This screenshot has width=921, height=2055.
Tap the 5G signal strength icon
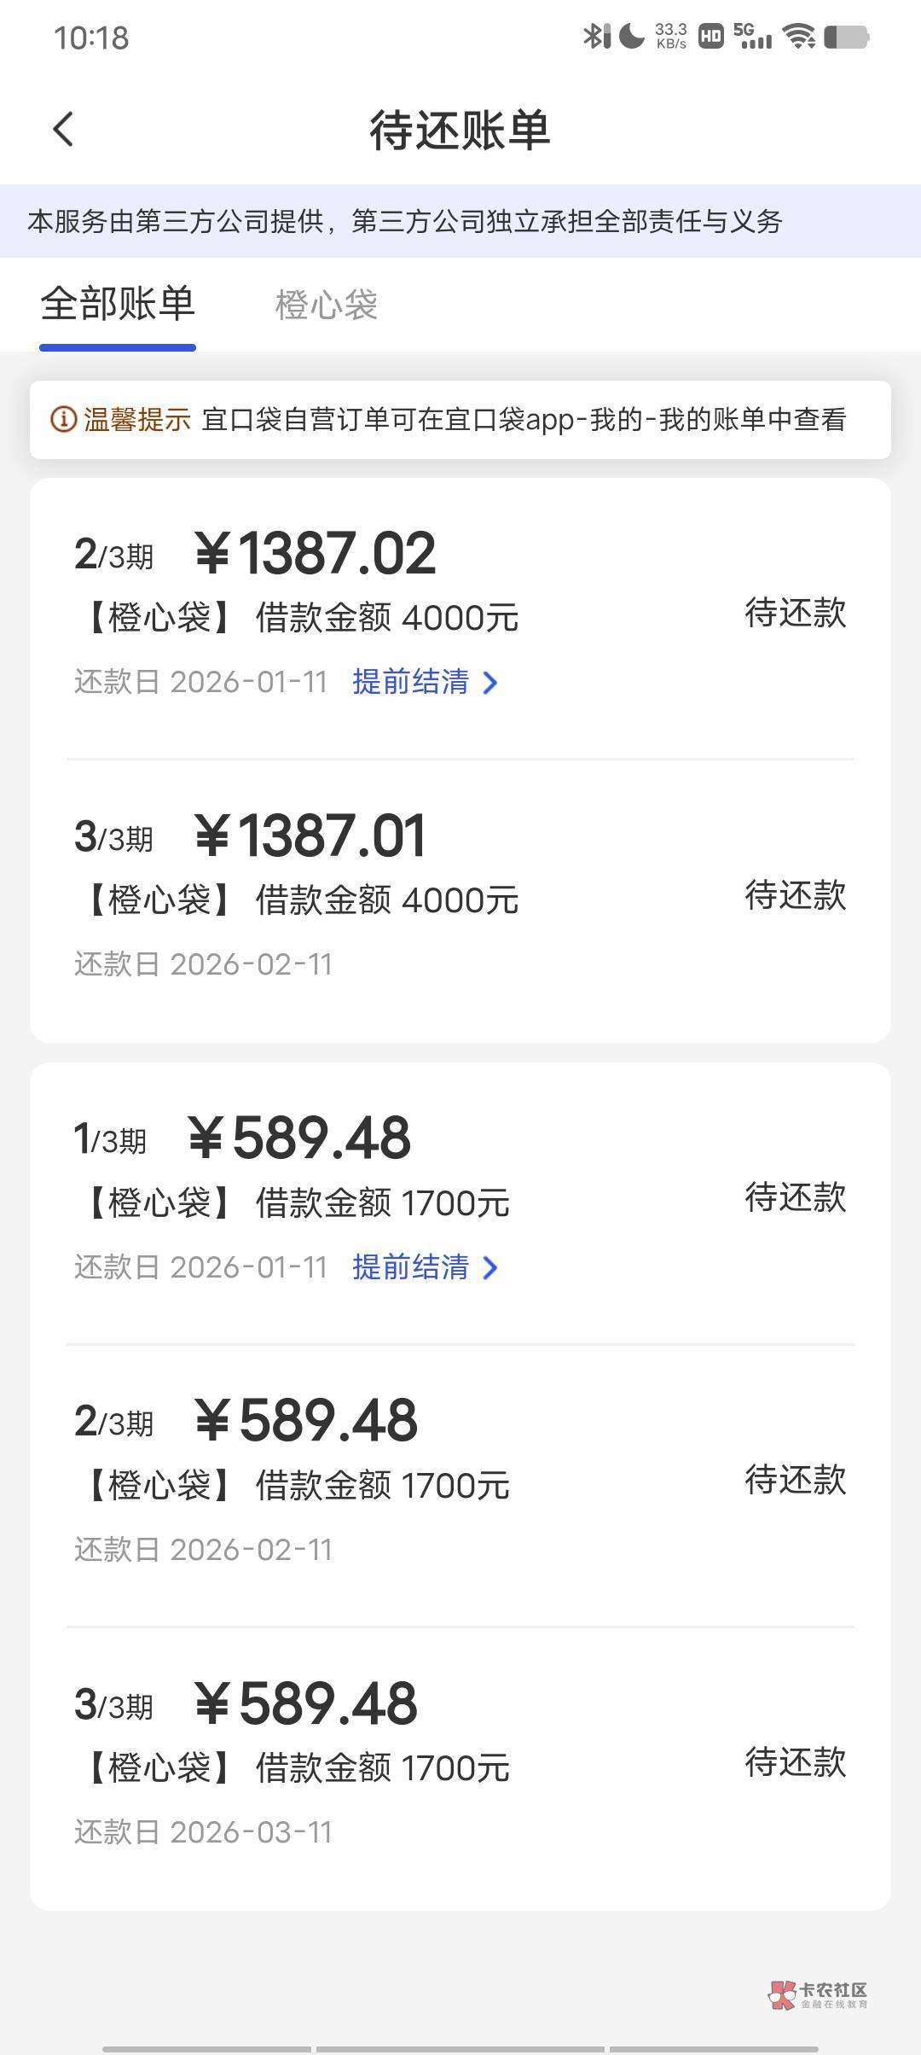click(753, 37)
